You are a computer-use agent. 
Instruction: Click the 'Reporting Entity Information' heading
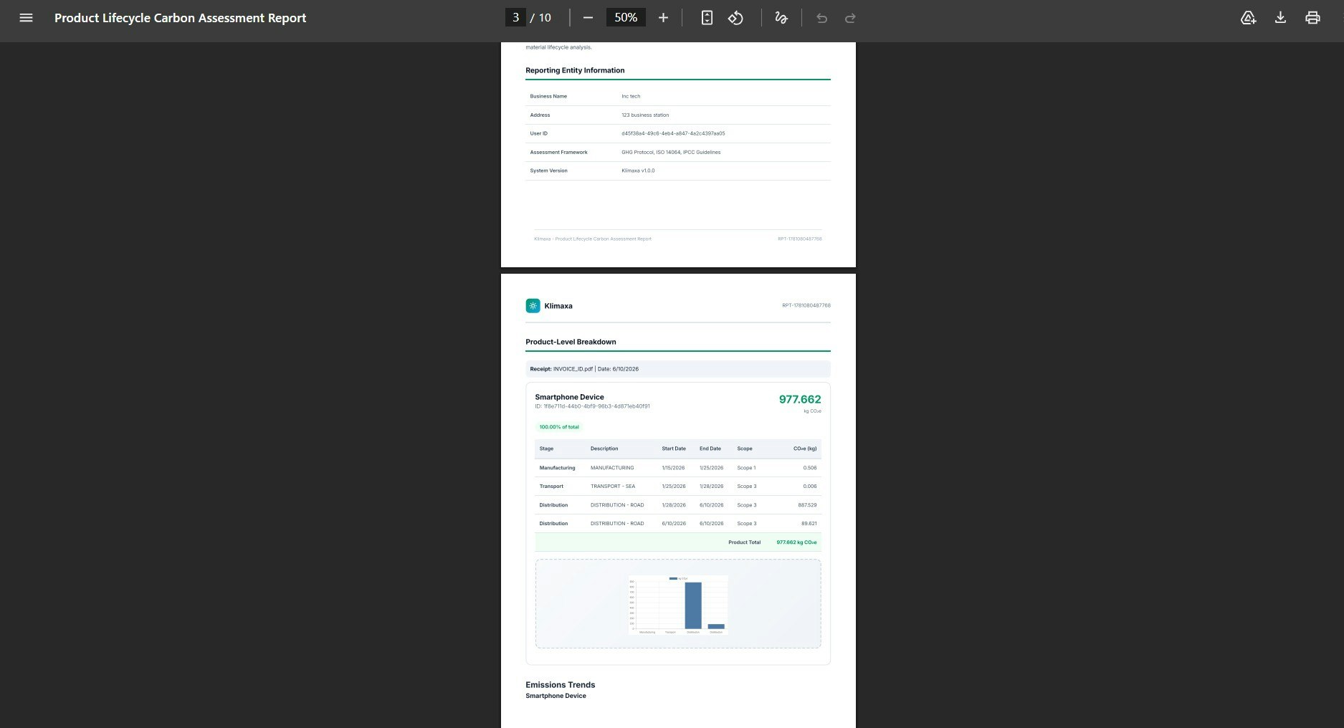pyautogui.click(x=575, y=70)
